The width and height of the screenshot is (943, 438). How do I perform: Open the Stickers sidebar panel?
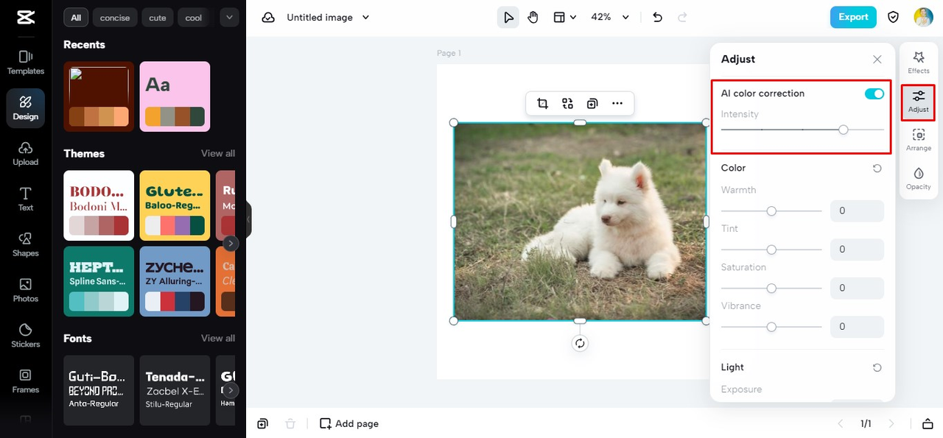point(26,336)
